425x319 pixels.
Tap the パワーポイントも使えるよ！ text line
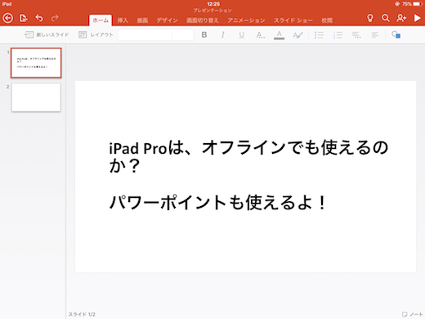point(217,203)
